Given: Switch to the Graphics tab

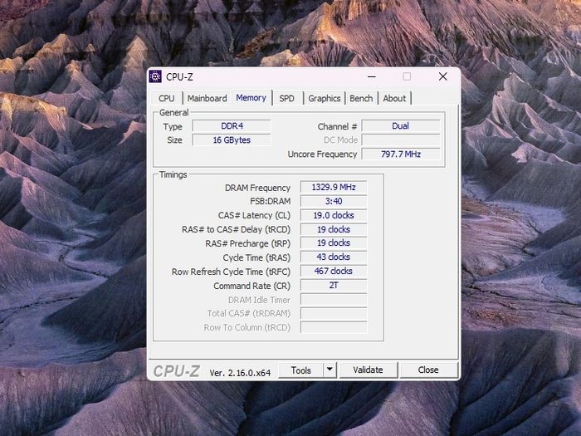Looking at the screenshot, I should tap(325, 98).
